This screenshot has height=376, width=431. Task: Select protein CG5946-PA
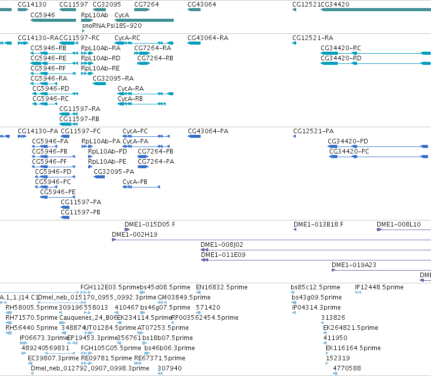[x=50, y=141]
